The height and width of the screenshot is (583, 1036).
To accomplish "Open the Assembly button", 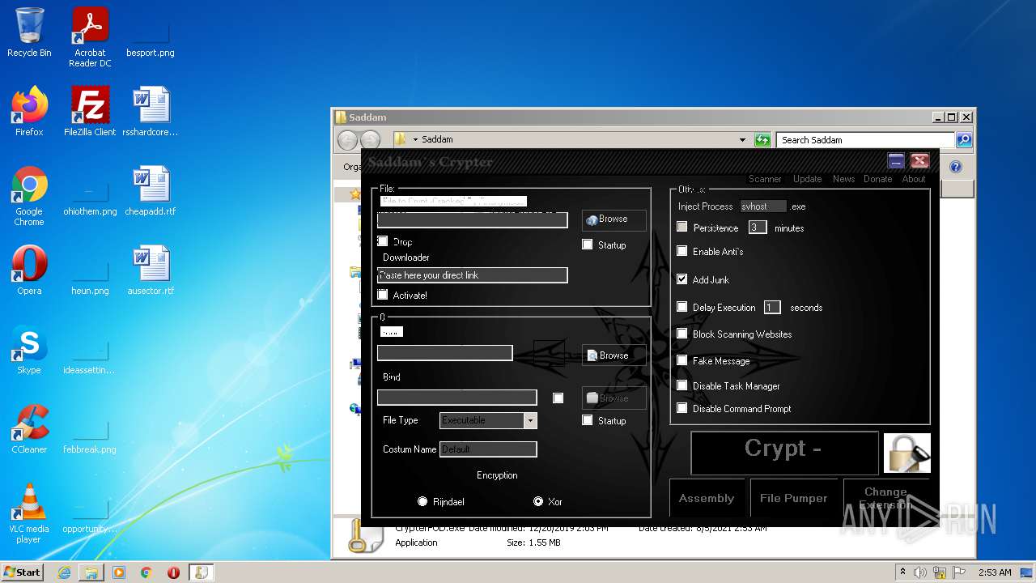I will (707, 498).
